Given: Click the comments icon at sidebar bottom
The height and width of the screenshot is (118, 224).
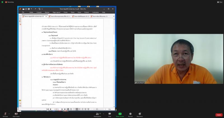Looking at the screenshot, I should tap(20, 101).
